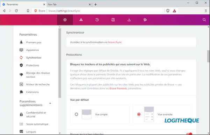Click the main page scrollbar thumb
Viewport: 210px width, 135px height.
(x=208, y=56)
